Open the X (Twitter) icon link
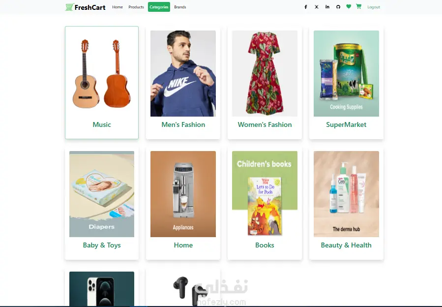This screenshot has height=307, width=442. point(317,7)
